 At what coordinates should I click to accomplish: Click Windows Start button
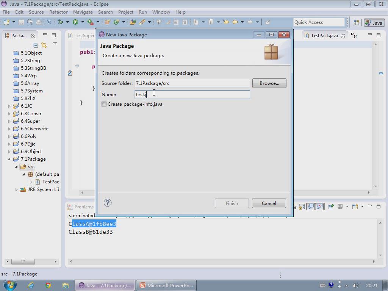pos(9,285)
